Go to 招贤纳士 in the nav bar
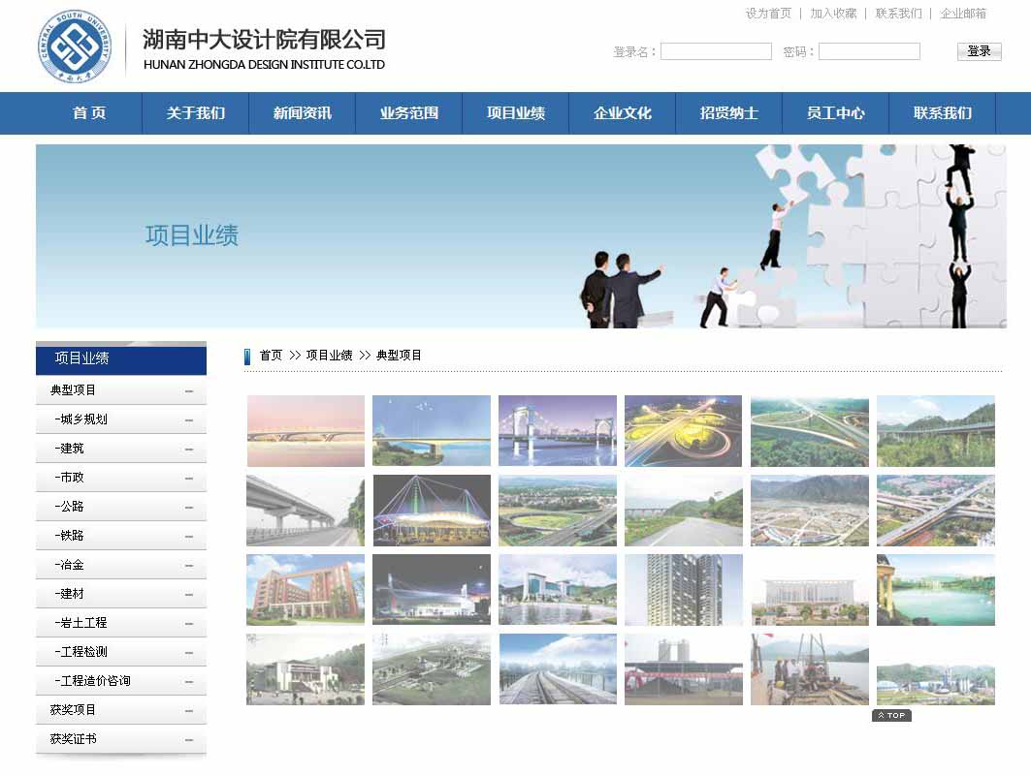The width and height of the screenshot is (1031, 776). tap(728, 113)
